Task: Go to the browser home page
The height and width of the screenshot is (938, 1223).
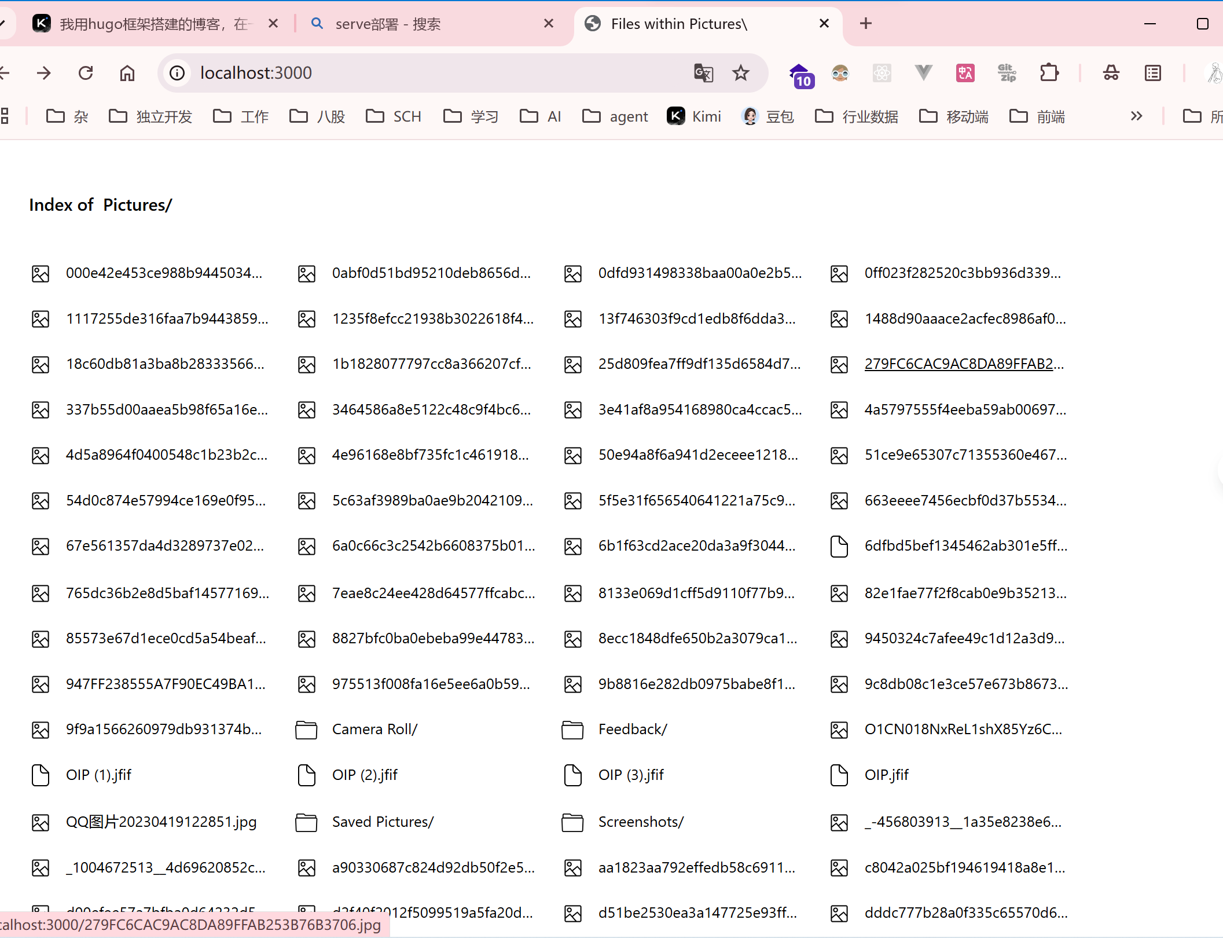Action: pos(127,73)
